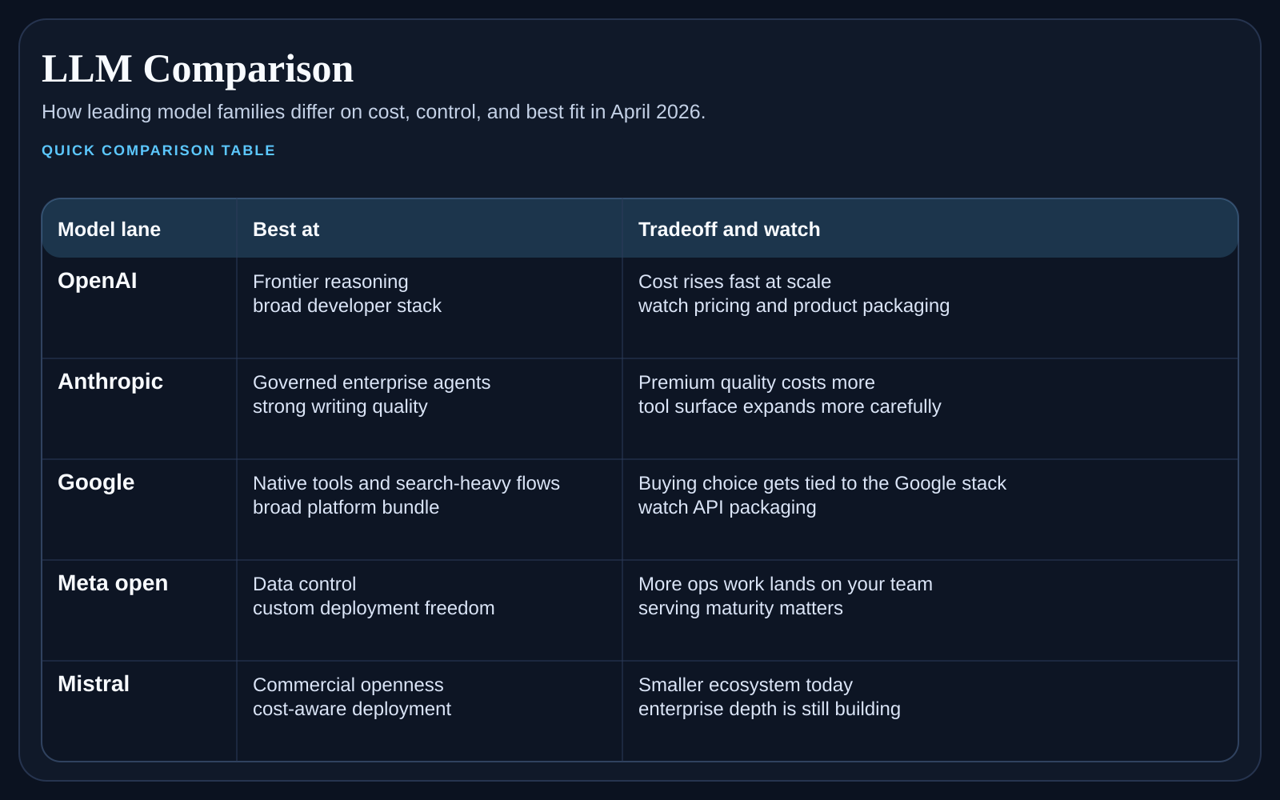Select the Mistral row label
Viewport: 1280px width, 800px height.
point(94,684)
